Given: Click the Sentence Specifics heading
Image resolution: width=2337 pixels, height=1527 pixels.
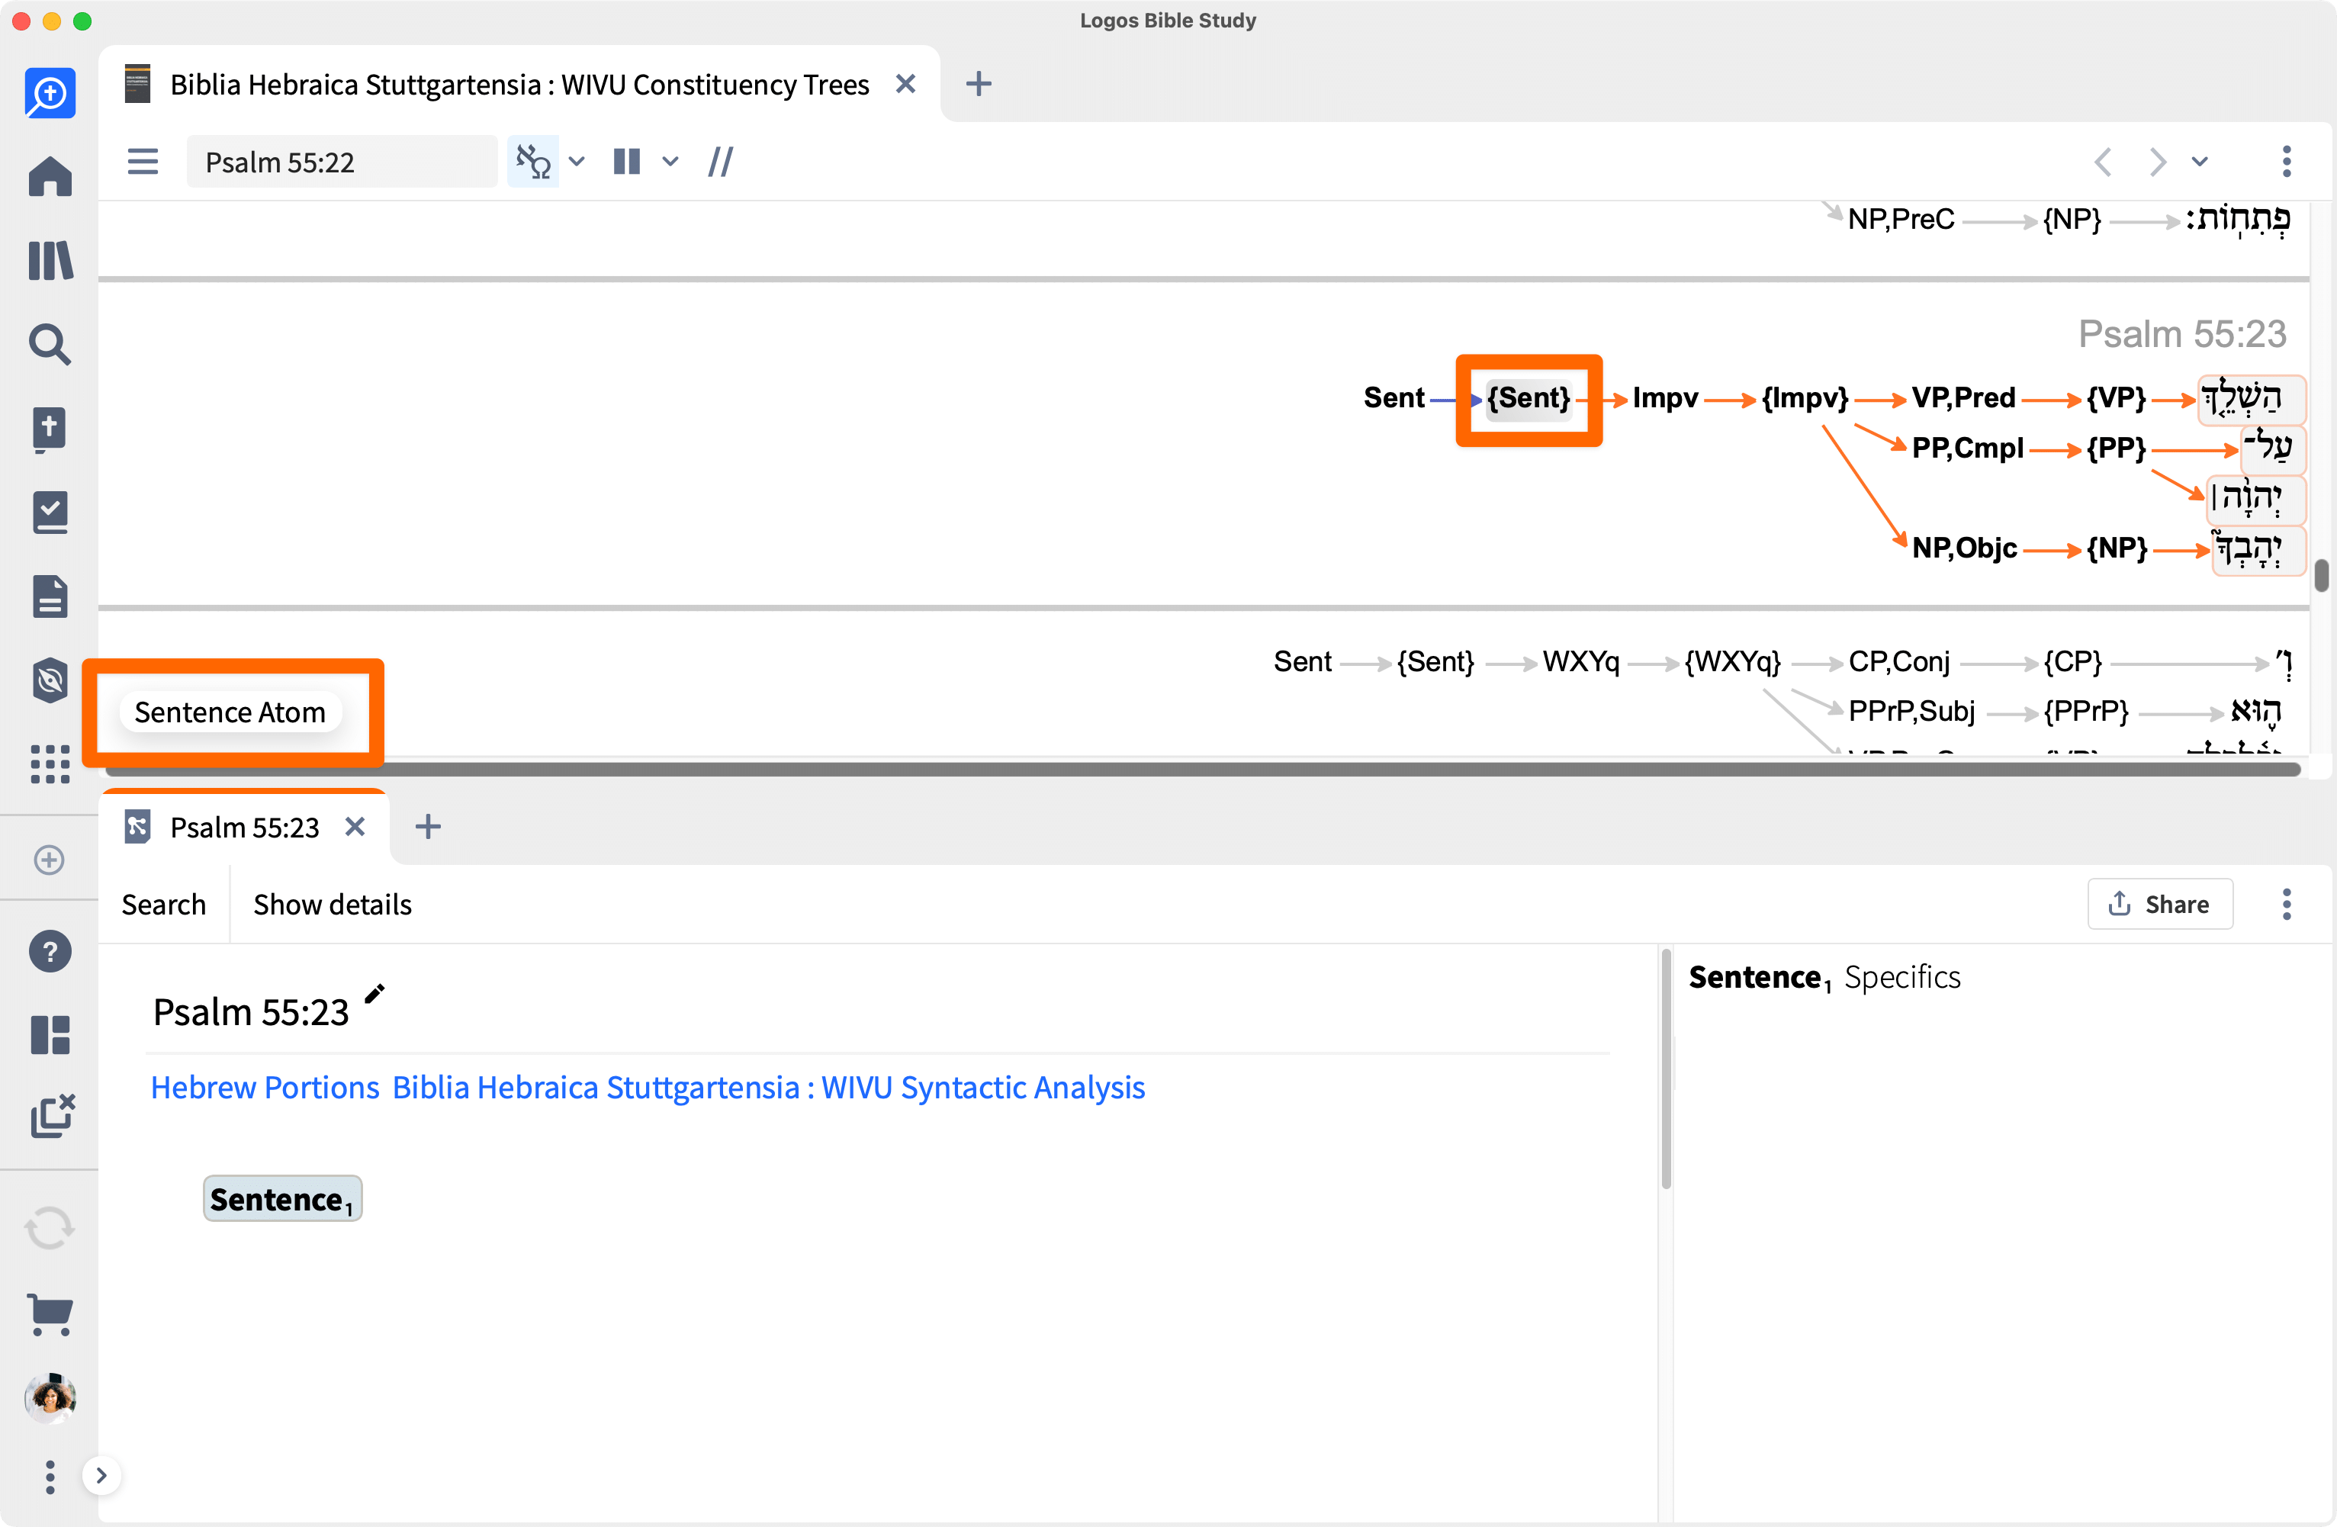Looking at the screenshot, I should pos(1824,978).
